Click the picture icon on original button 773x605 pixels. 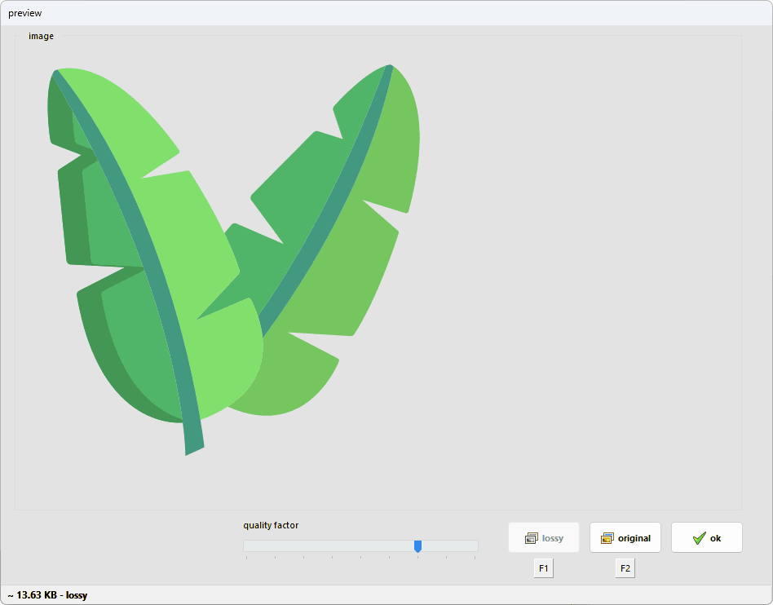point(607,538)
